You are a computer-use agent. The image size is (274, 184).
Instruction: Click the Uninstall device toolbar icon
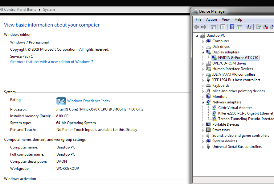point(266,27)
